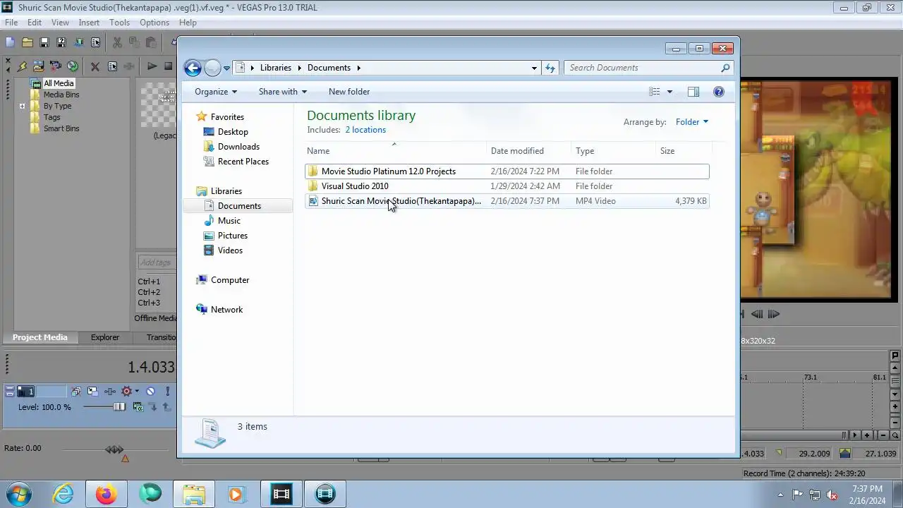Click the search magnifier in Search Documents
The height and width of the screenshot is (508, 903).
click(725, 68)
